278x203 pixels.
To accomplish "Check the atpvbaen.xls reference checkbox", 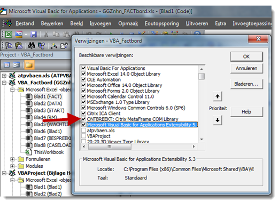I will pyautogui.click(x=83, y=131).
